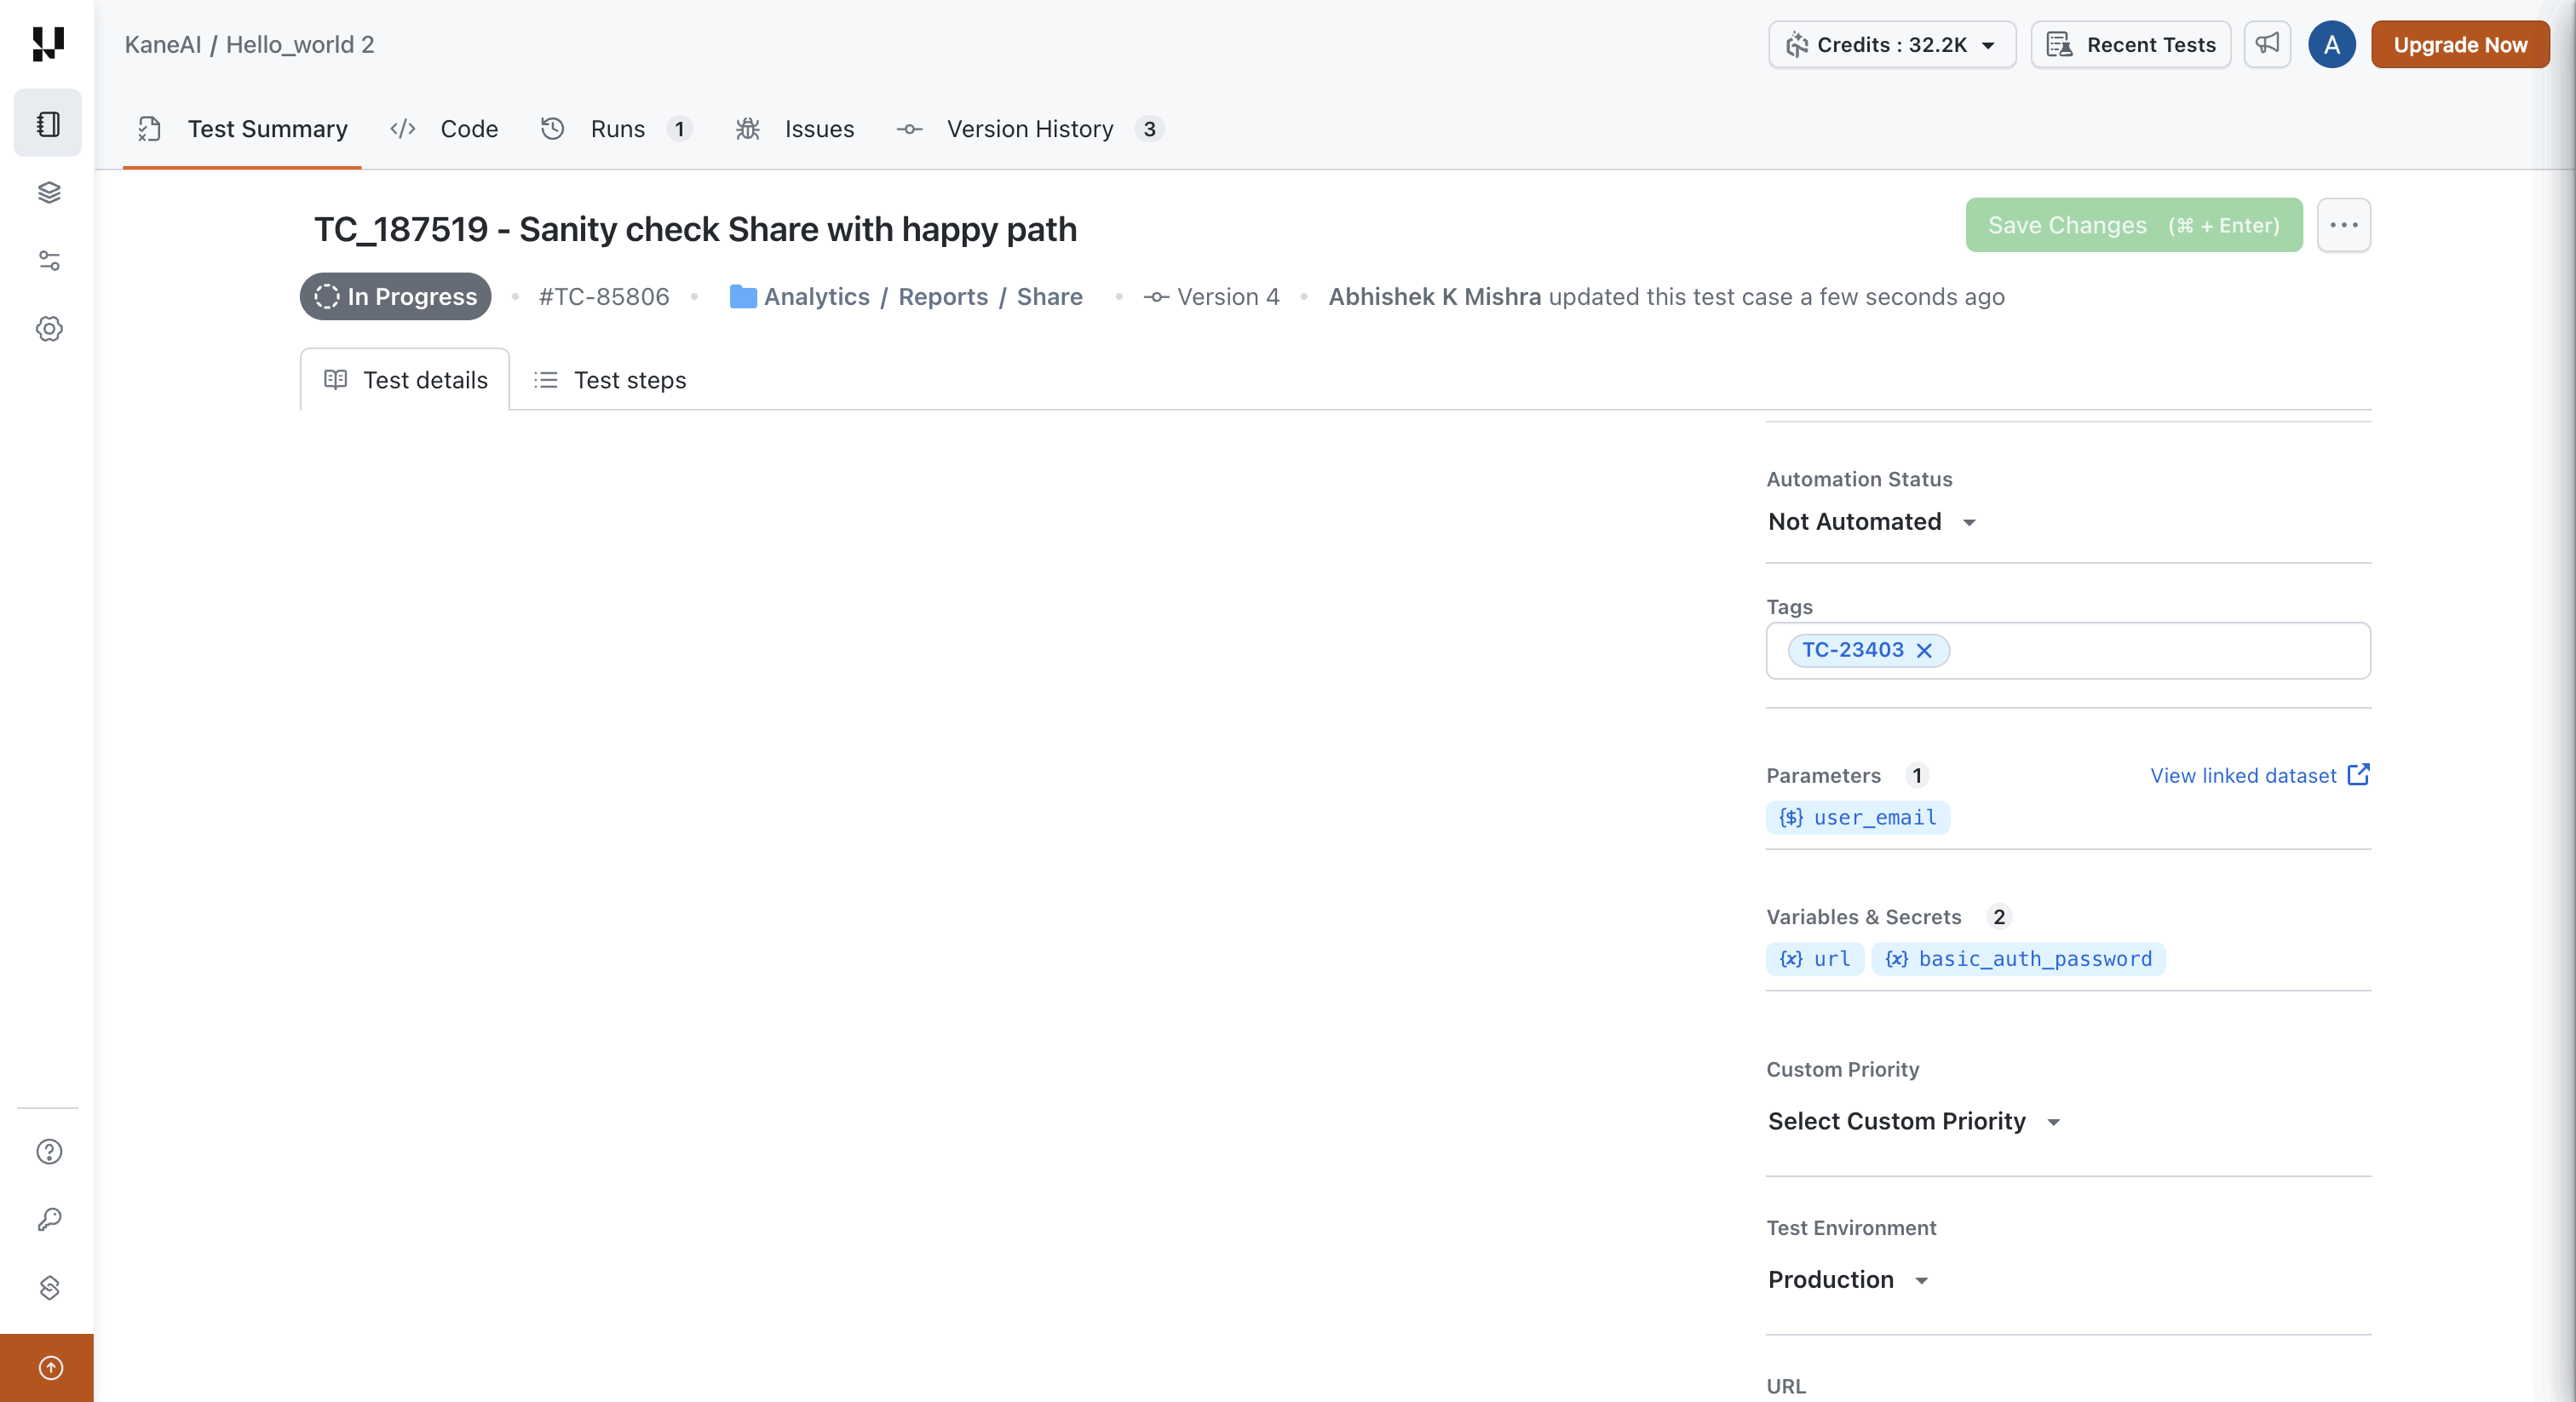Click the announcements megaphone icon
The image size is (2576, 1402).
[2267, 44]
